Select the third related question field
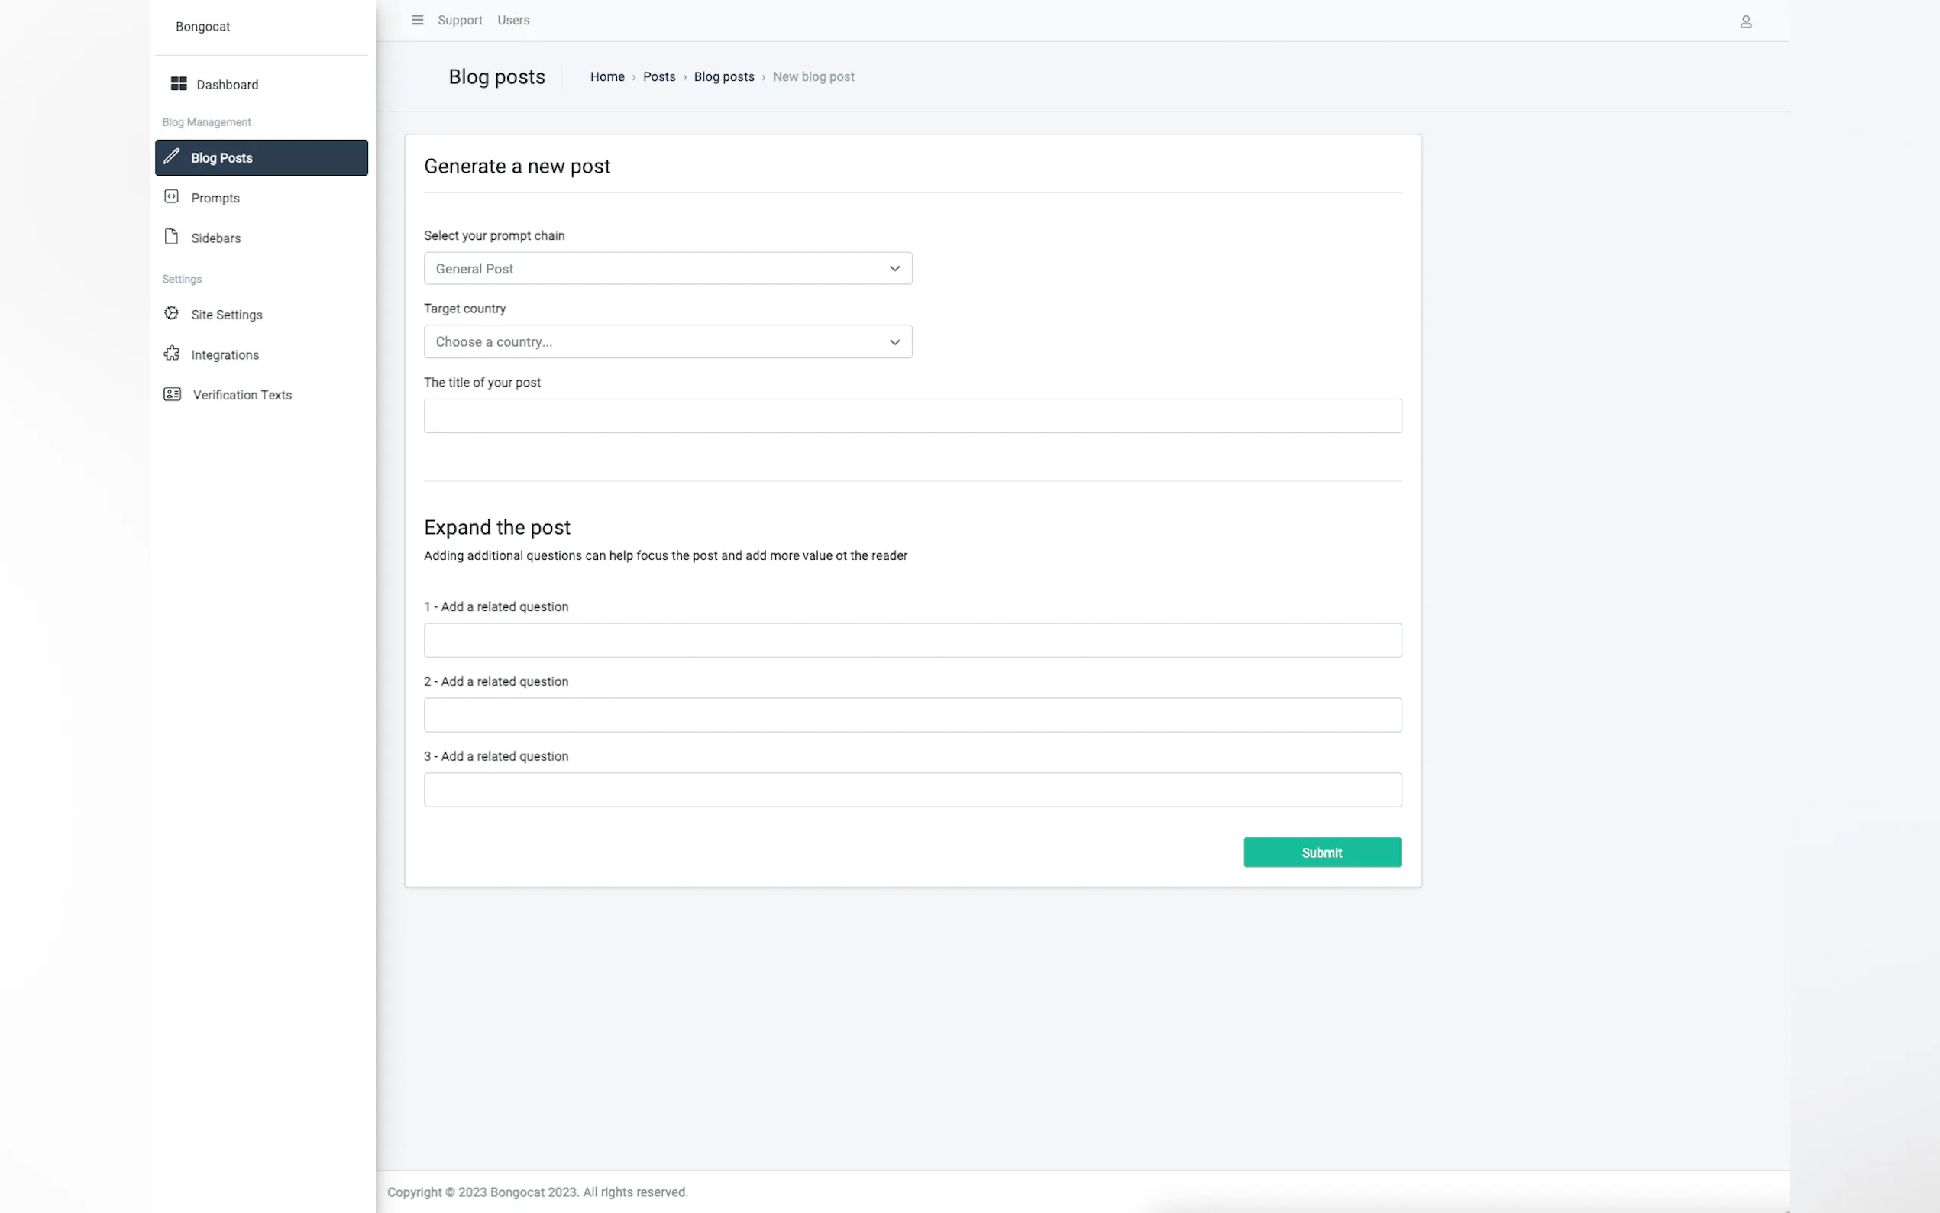This screenshot has height=1213, width=1940. point(912,791)
